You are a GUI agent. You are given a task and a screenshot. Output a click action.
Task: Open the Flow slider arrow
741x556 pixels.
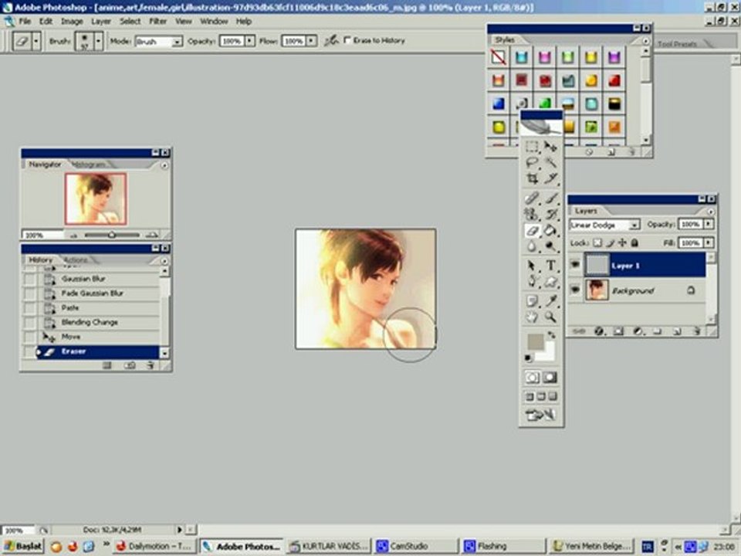(311, 41)
